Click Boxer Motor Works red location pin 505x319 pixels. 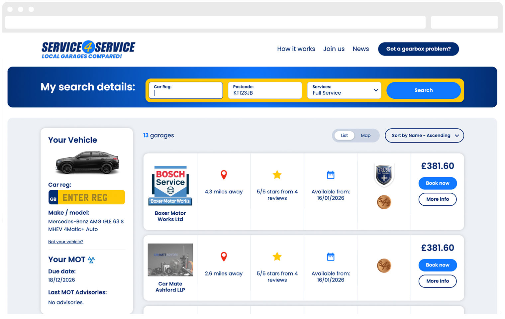tap(224, 175)
